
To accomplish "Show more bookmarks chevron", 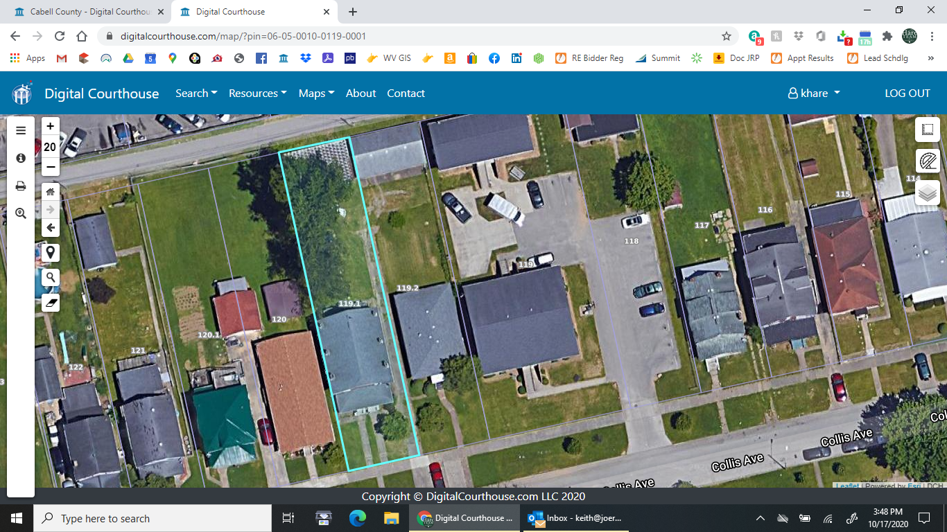I will coord(930,58).
